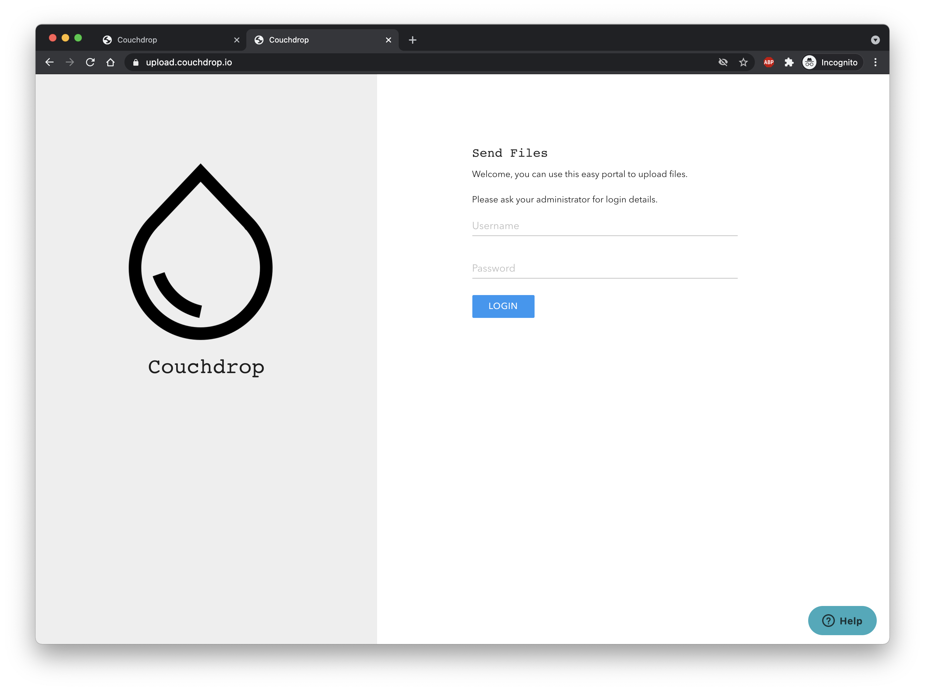Click 'Please ask your administrator for login details'

pyautogui.click(x=564, y=200)
